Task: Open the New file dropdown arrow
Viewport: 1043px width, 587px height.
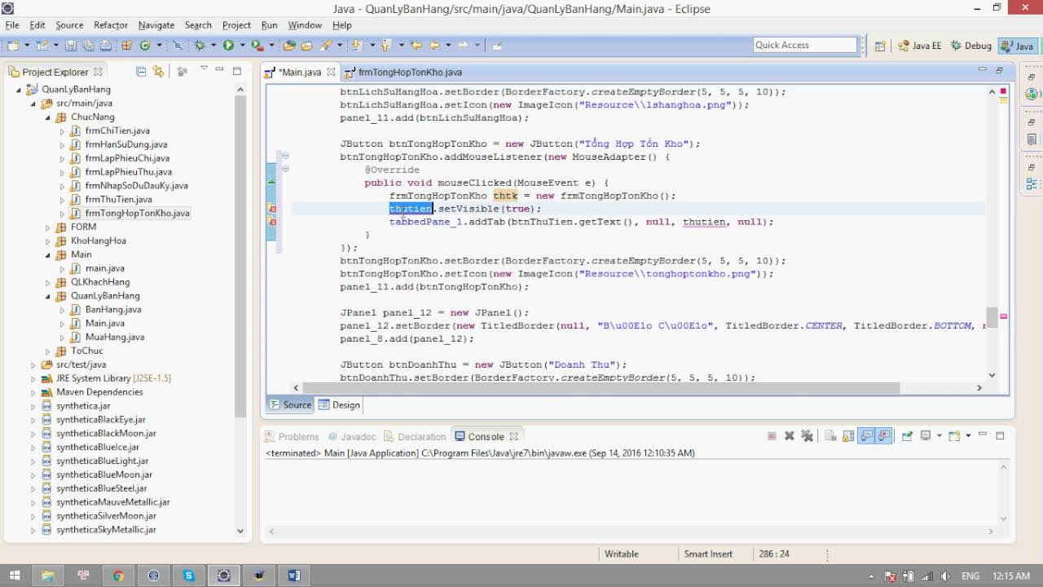Action: point(27,46)
